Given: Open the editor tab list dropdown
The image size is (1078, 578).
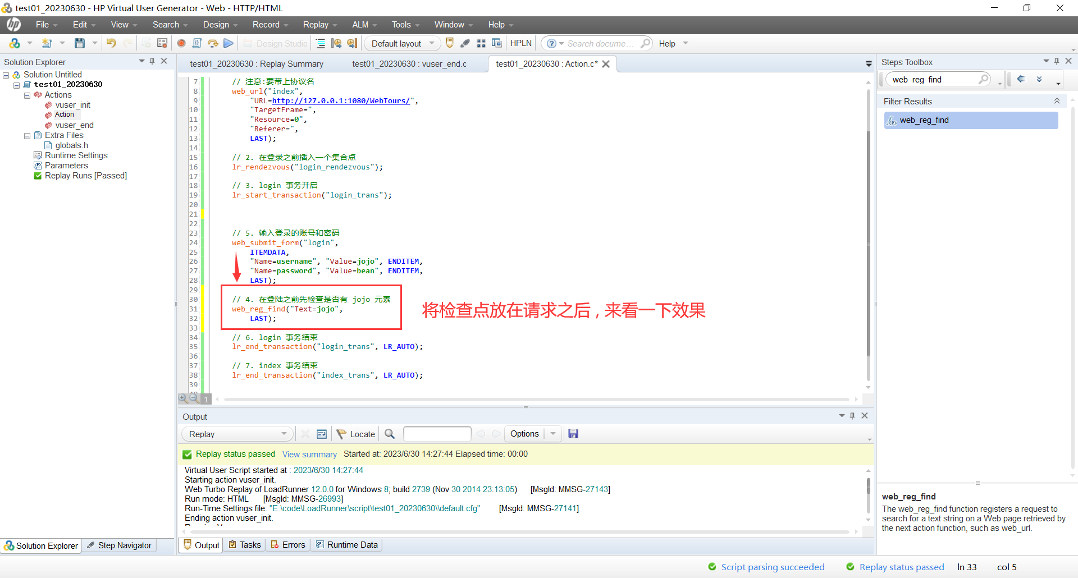Looking at the screenshot, I should (869, 64).
